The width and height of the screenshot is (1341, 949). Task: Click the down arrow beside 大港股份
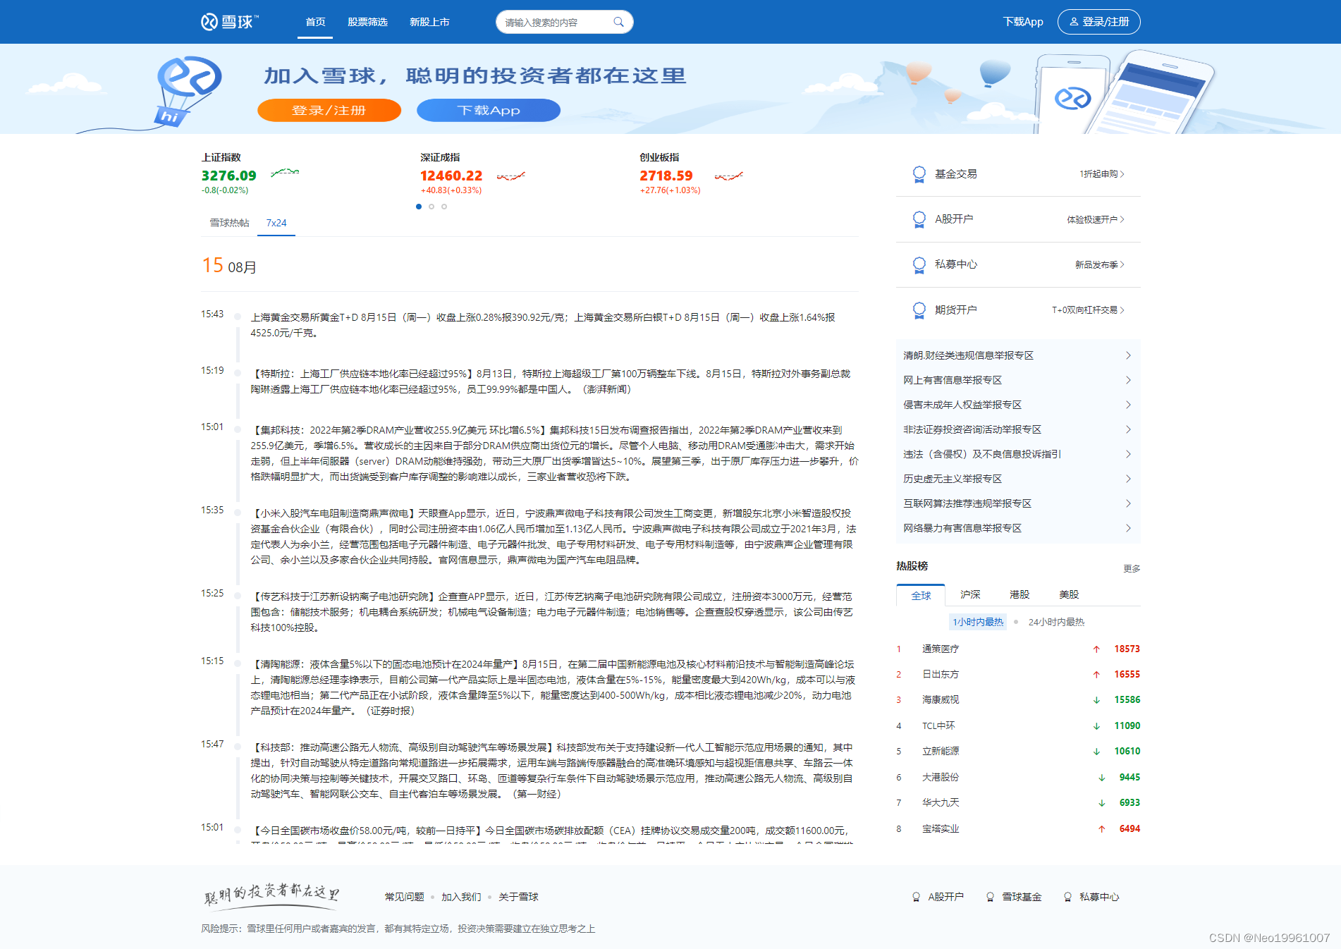click(x=1101, y=778)
